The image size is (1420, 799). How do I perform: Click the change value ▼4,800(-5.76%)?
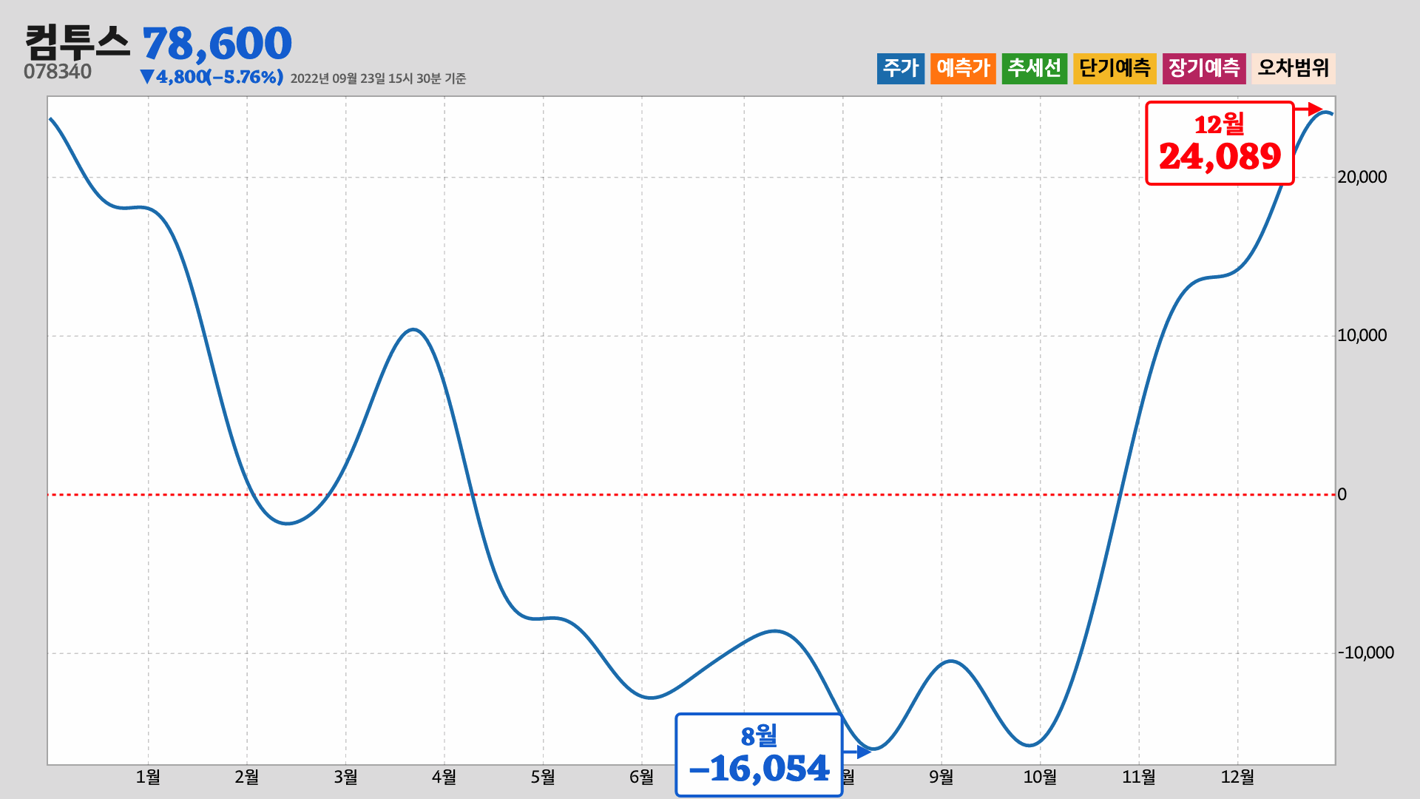pos(212,77)
